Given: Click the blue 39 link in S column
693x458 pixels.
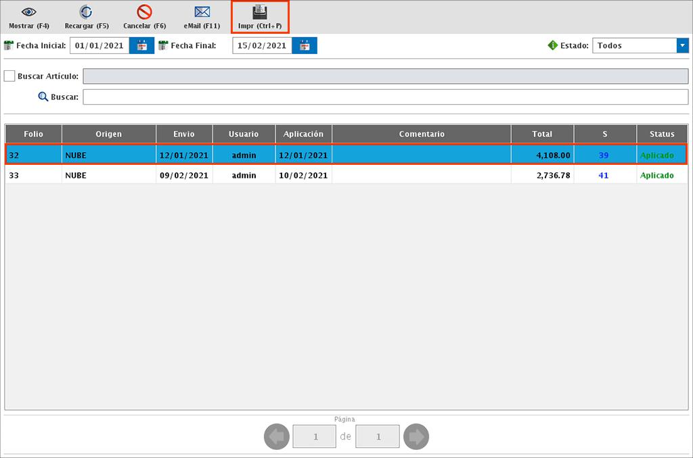Looking at the screenshot, I should 604,155.
